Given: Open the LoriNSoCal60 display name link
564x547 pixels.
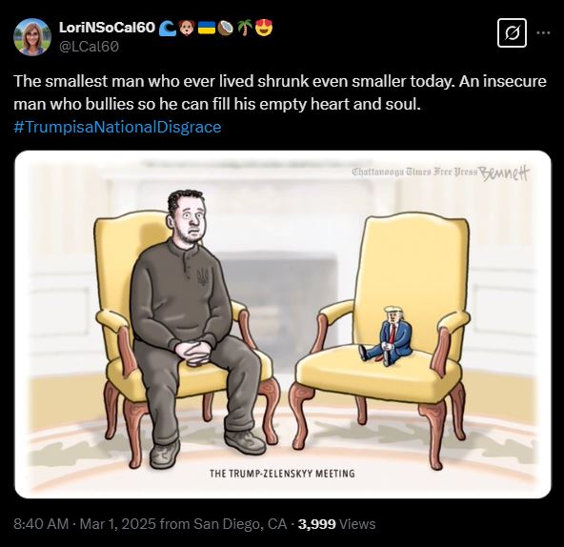Looking at the screenshot, I should [x=107, y=28].
